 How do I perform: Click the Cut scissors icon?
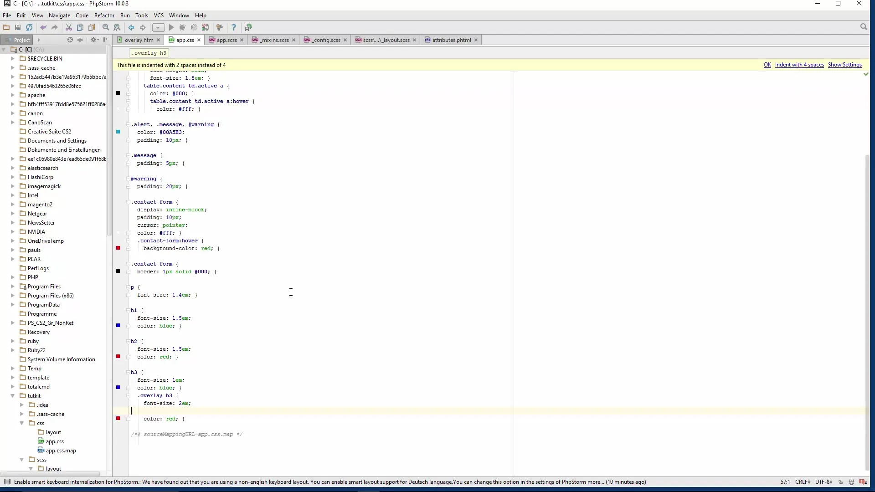click(x=69, y=27)
